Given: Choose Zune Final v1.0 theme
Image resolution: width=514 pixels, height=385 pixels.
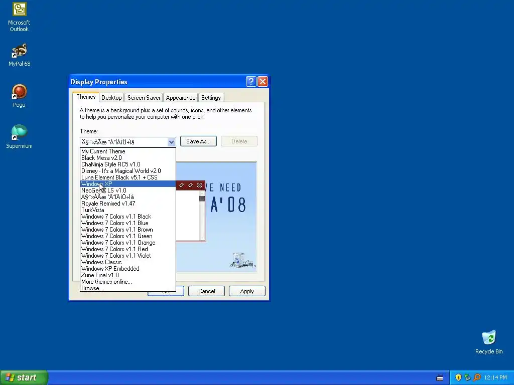Looking at the screenshot, I should point(128,275).
